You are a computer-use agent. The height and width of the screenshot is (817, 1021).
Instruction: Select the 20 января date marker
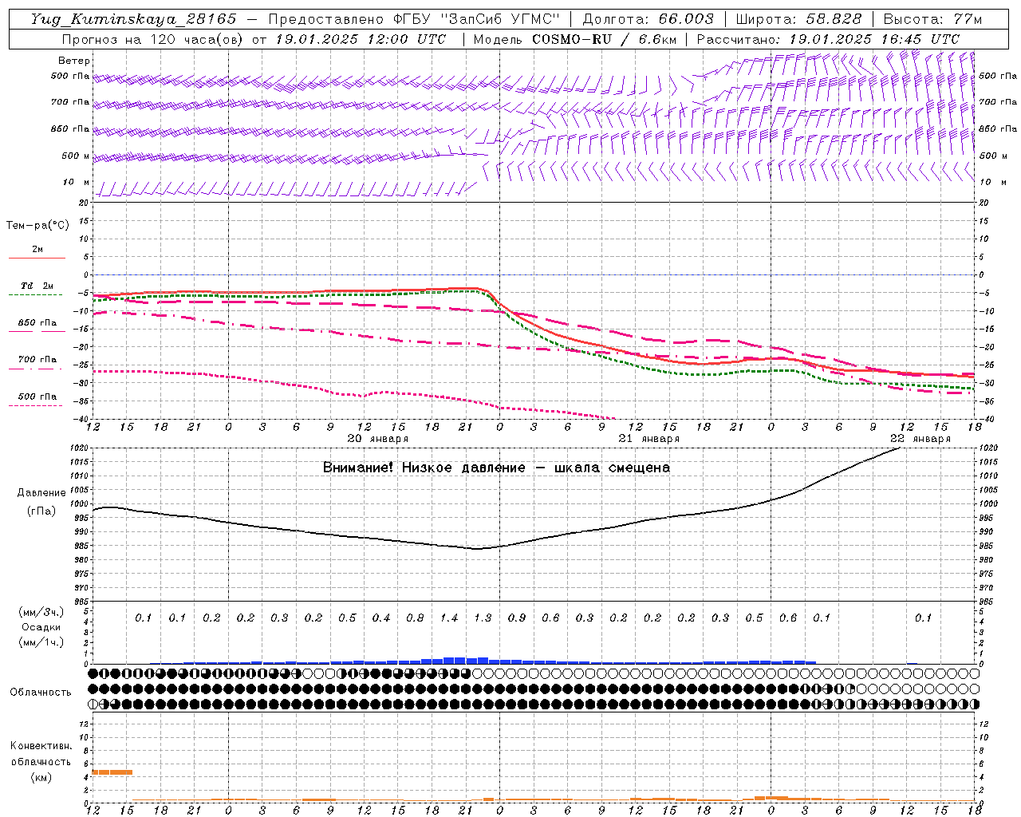[377, 438]
